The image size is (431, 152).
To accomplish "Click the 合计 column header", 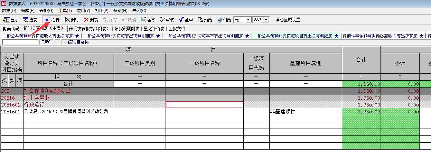I will (x=361, y=60).
